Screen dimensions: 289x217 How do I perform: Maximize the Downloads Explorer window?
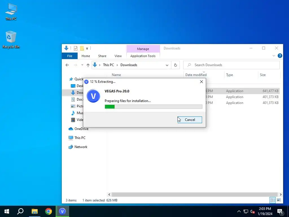(264, 48)
